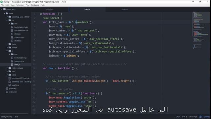Click the index.html file icon
This screenshot has width=211, height=119.
7,92
